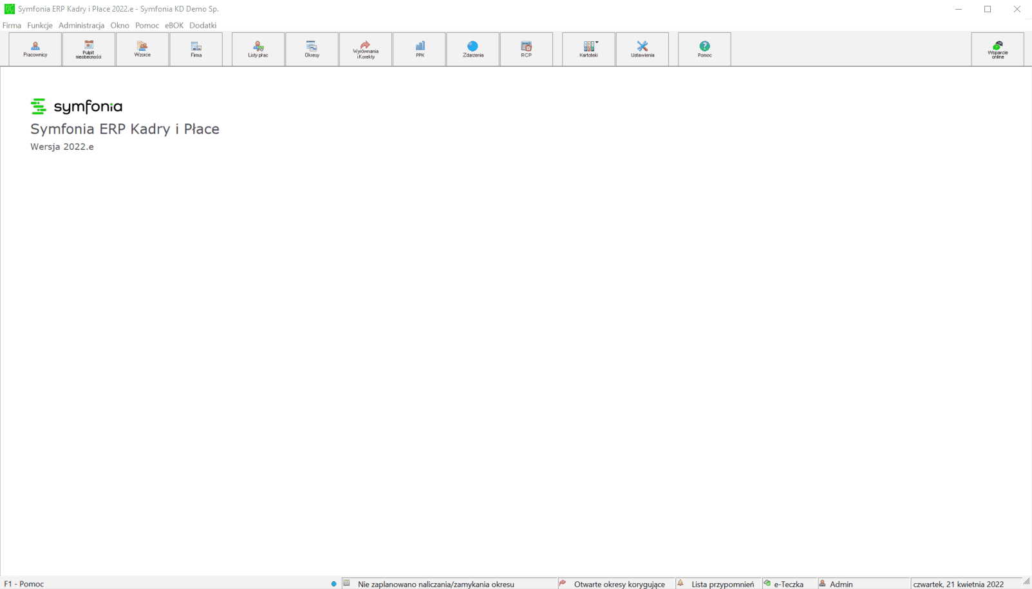
Task: Click the Pomoc question mark toolbar icon
Action: click(704, 49)
